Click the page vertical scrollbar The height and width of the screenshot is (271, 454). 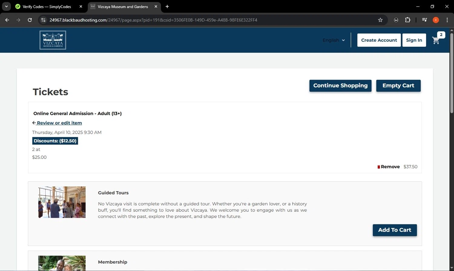[x=452, y=73]
